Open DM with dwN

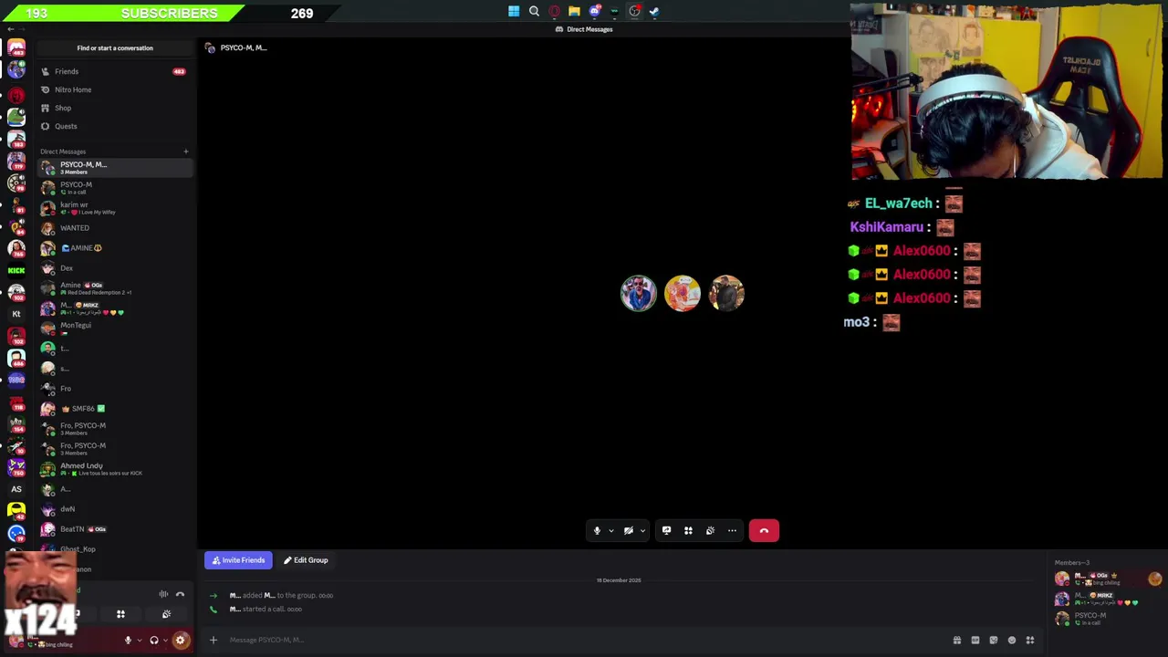point(114,509)
